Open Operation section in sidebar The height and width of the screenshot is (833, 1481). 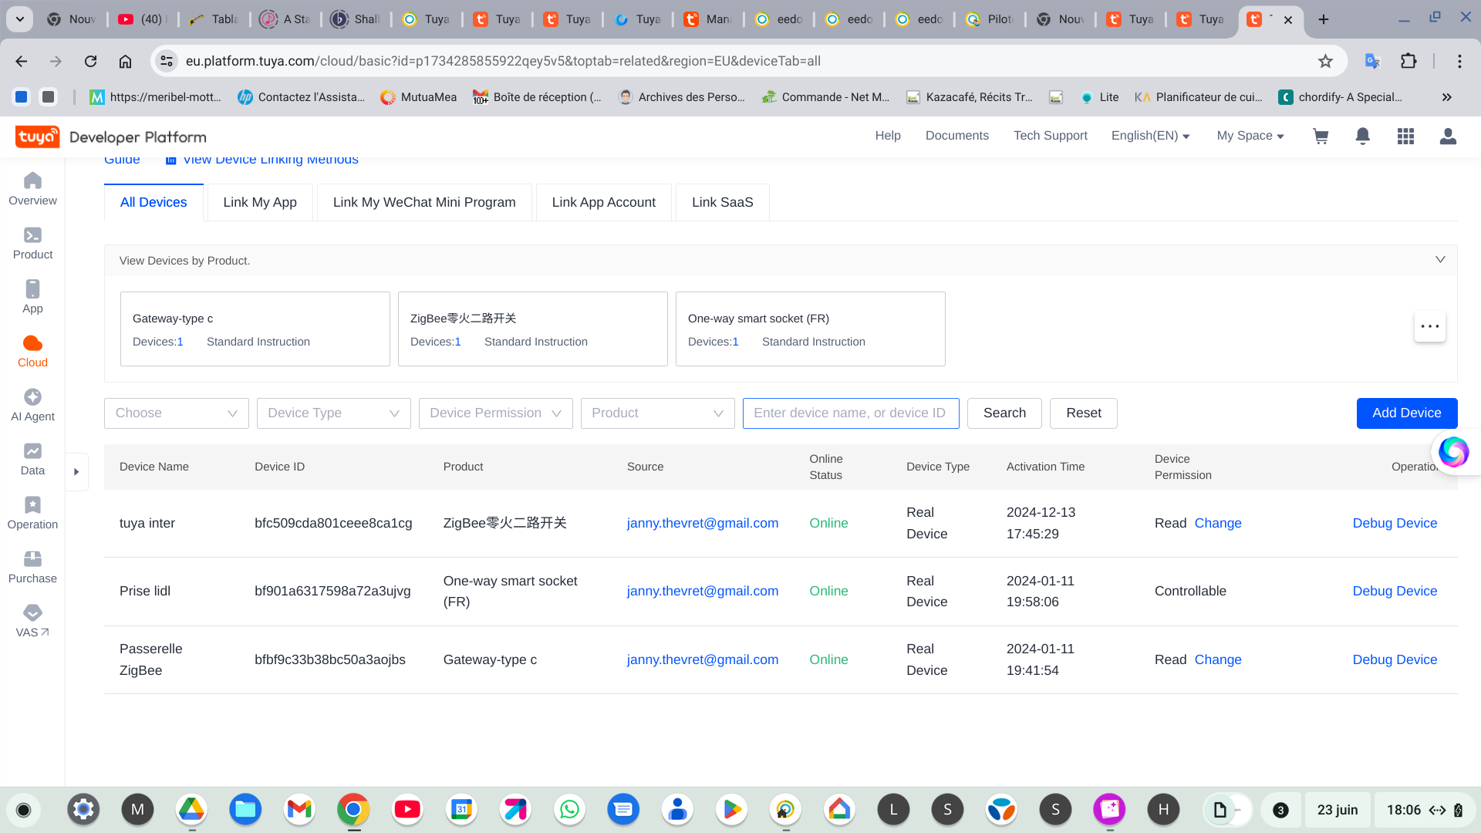[32, 513]
